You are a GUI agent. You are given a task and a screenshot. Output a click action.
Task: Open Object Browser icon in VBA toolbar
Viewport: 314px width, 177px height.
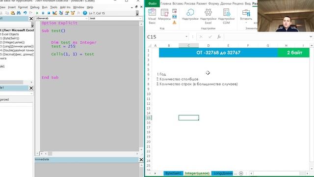click(73, 13)
